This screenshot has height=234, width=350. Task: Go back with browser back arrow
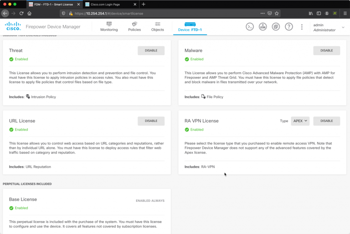click(x=5, y=13)
